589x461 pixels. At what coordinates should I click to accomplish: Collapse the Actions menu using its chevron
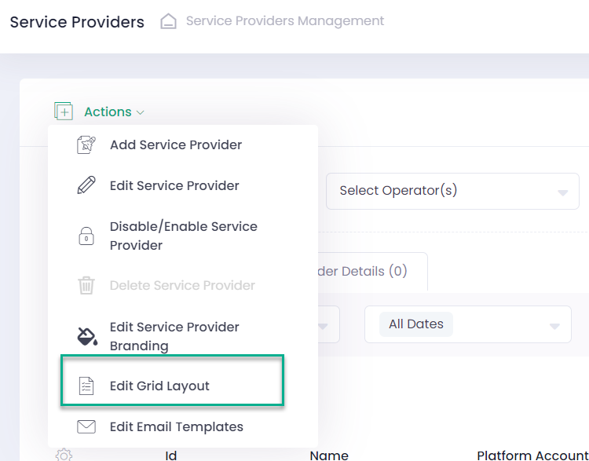point(141,112)
